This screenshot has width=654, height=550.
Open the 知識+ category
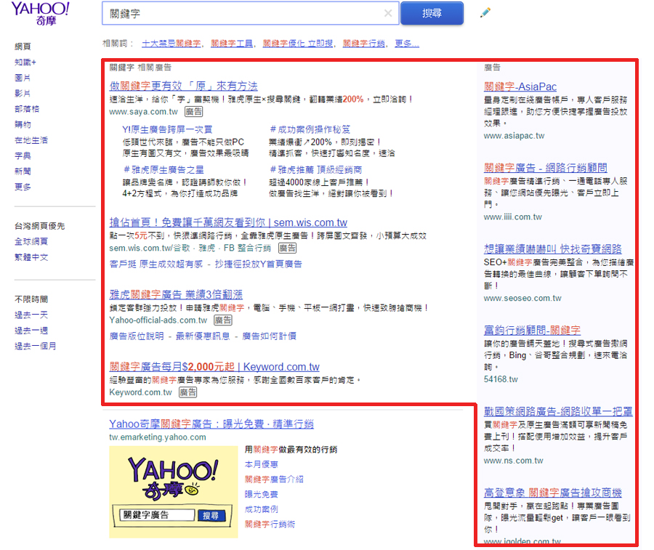(25, 62)
